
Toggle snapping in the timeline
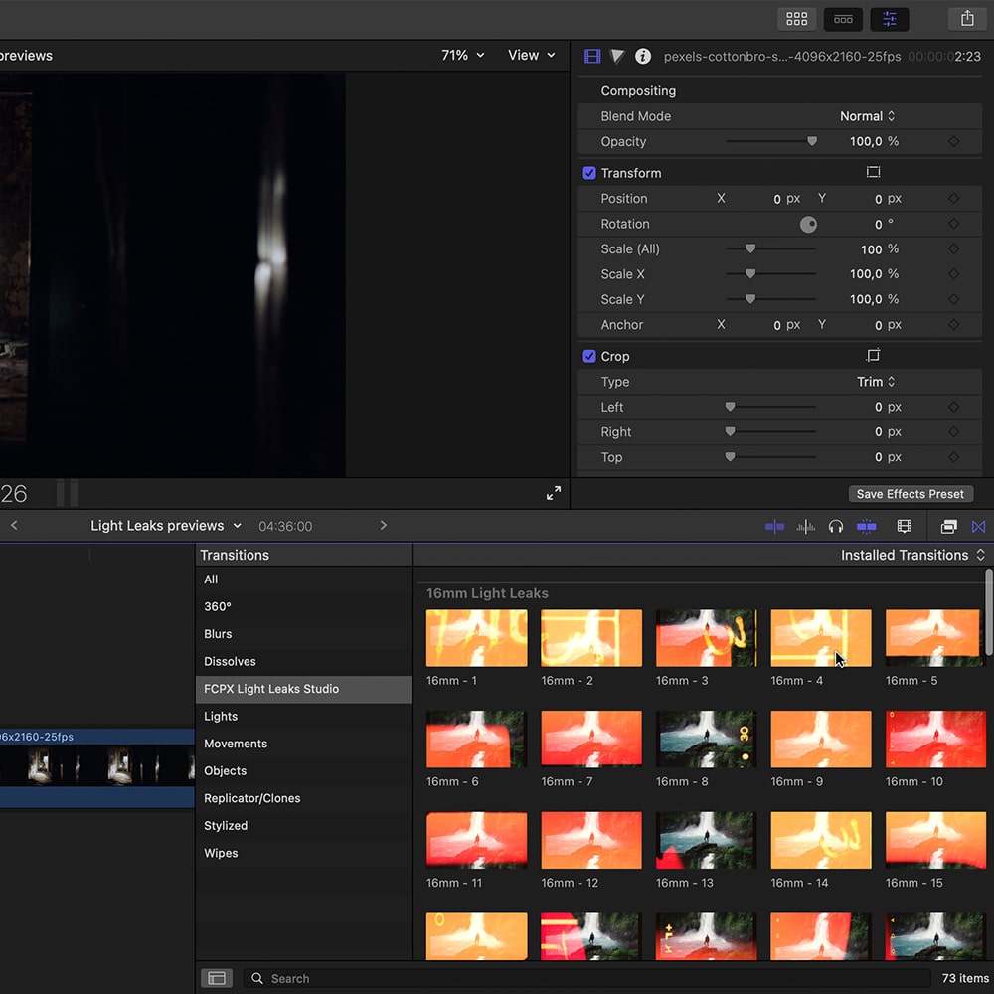tap(866, 526)
